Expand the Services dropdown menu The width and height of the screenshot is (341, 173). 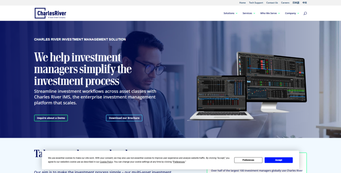click(x=249, y=13)
